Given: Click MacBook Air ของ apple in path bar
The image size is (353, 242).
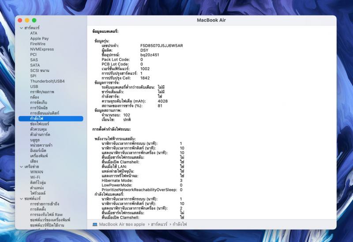Looking at the screenshot, I should pos(122,224).
